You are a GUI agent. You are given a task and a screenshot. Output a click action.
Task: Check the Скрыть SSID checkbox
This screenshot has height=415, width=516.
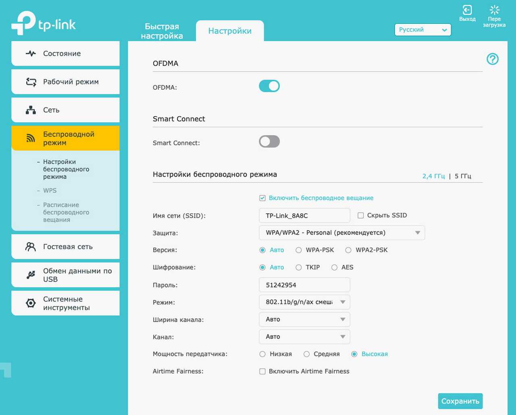[361, 215]
